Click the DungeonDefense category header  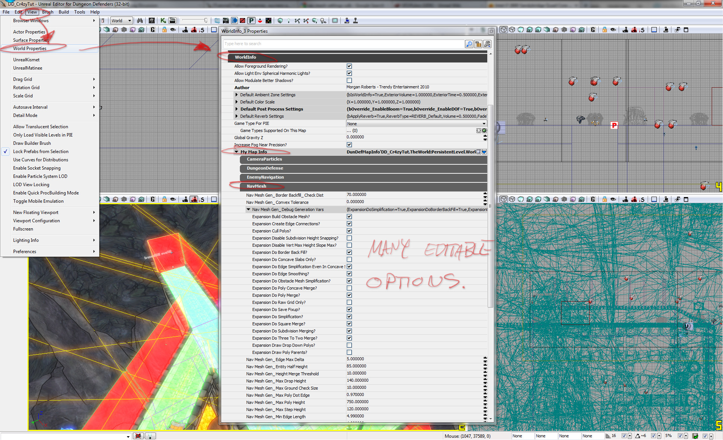coord(363,168)
